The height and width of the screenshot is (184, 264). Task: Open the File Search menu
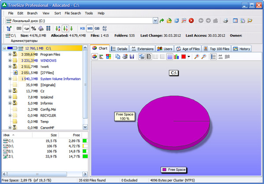(73, 13)
